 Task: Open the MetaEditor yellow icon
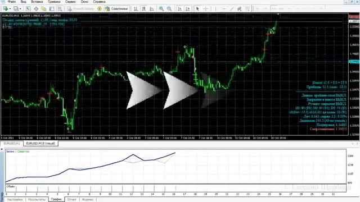pyautogui.click(x=100, y=9)
